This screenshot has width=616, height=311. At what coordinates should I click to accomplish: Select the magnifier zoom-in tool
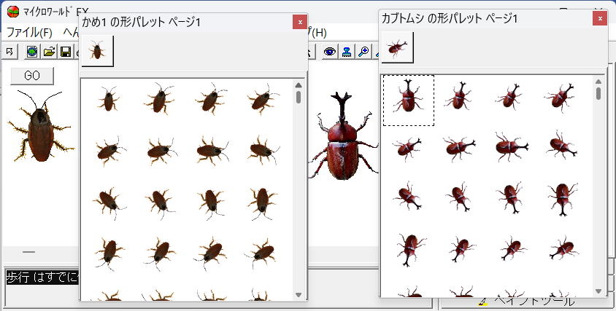point(363,52)
